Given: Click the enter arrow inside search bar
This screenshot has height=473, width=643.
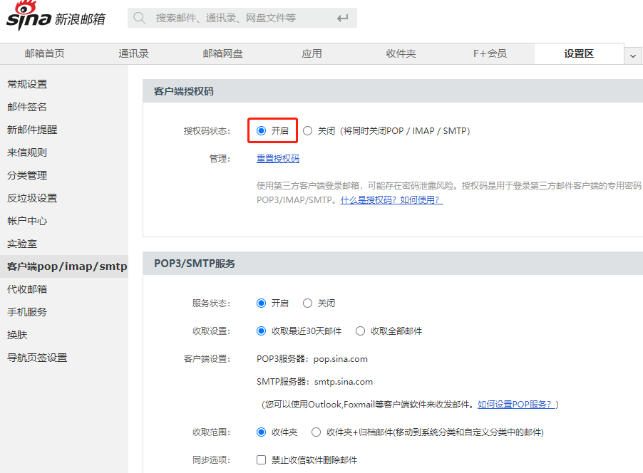Looking at the screenshot, I should tap(342, 17).
